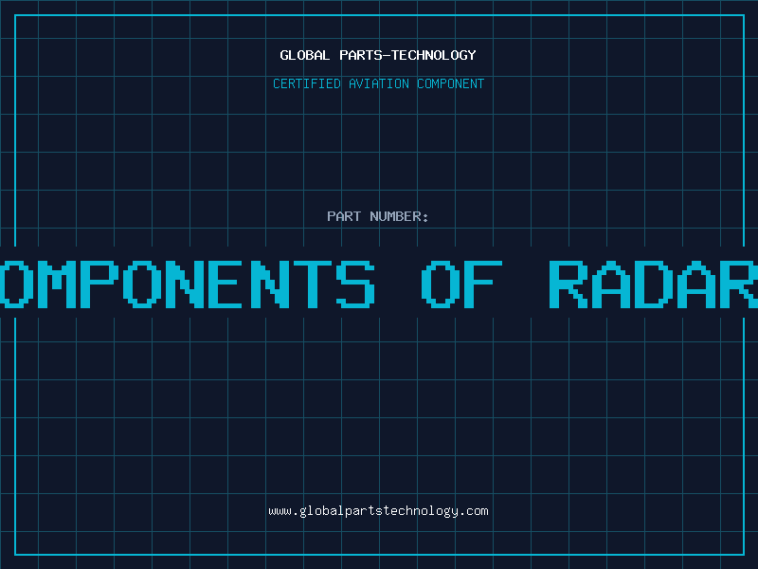Click the large COMPONENTS OF RADAR text
Screen dimensions: 758x569
(379, 284)
